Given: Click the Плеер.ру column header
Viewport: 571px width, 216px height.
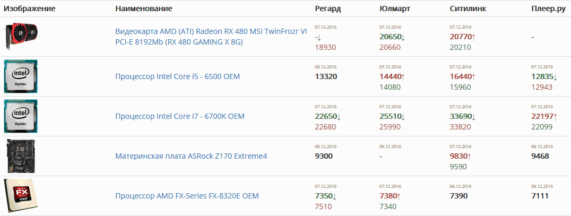Looking at the screenshot, I should [x=547, y=9].
